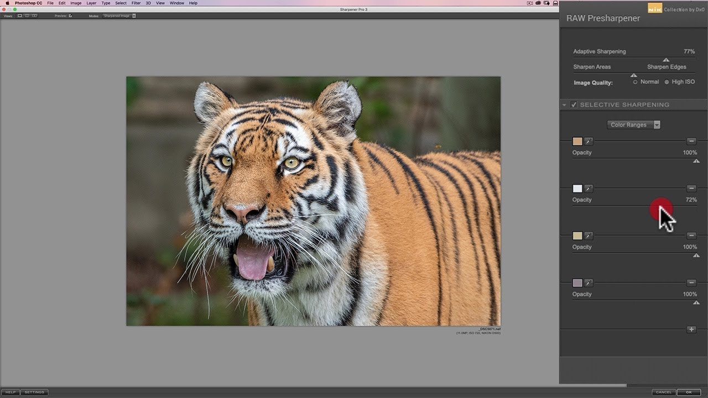Pick eyedropper for the white color range
The height and width of the screenshot is (398, 708).
pyautogui.click(x=589, y=188)
